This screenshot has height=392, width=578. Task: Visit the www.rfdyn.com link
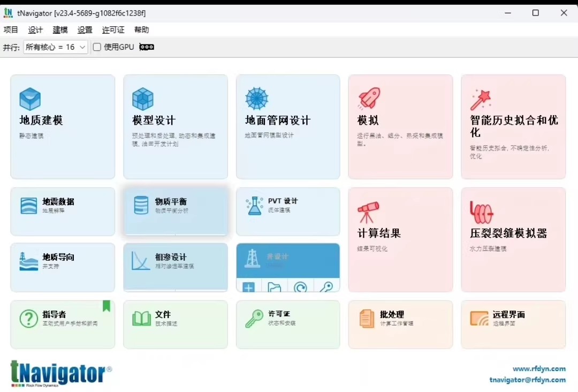tap(539, 369)
